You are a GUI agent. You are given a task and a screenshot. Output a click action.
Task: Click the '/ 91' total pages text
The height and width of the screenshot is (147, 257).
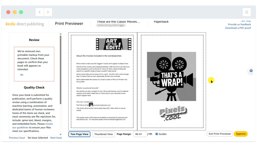pyautogui.click(x=150, y=134)
